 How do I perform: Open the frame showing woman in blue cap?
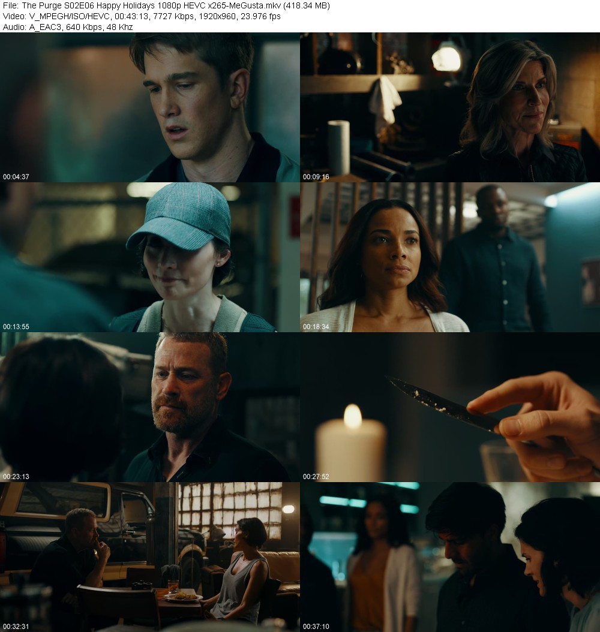(x=149, y=257)
